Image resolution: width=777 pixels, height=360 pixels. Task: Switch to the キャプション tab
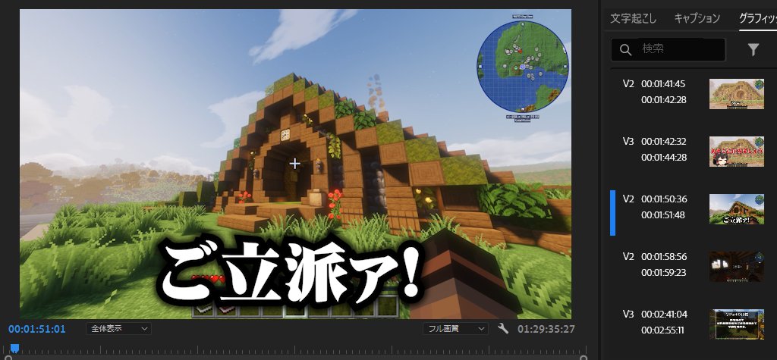pyautogui.click(x=697, y=19)
